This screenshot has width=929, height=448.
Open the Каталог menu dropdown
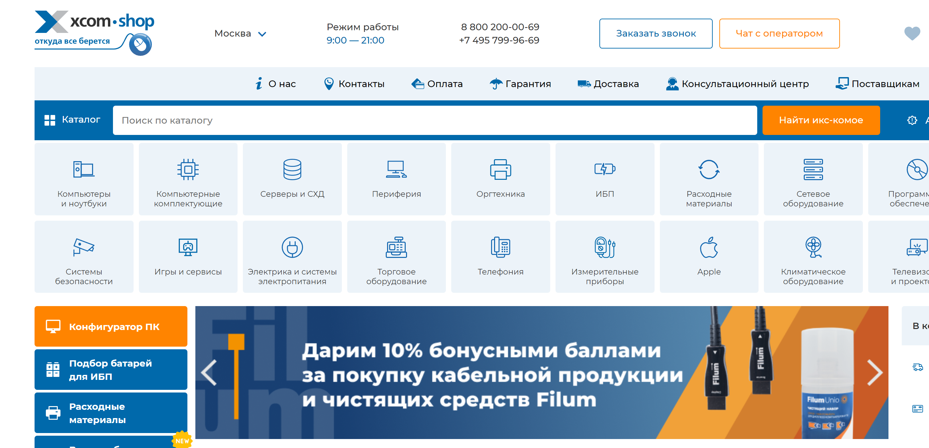pos(71,120)
